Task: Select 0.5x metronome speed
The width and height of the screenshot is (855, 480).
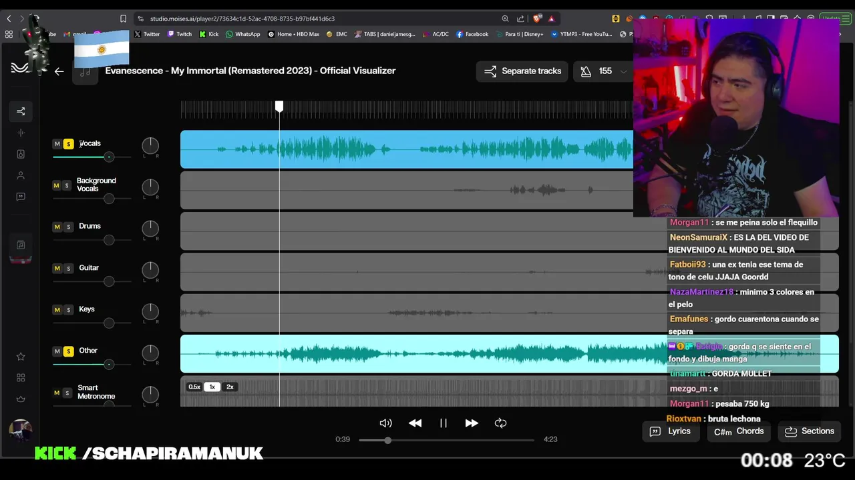Action: pos(194,387)
